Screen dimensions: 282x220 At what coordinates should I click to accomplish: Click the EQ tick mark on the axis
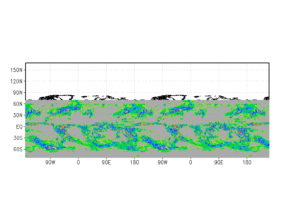(24, 127)
